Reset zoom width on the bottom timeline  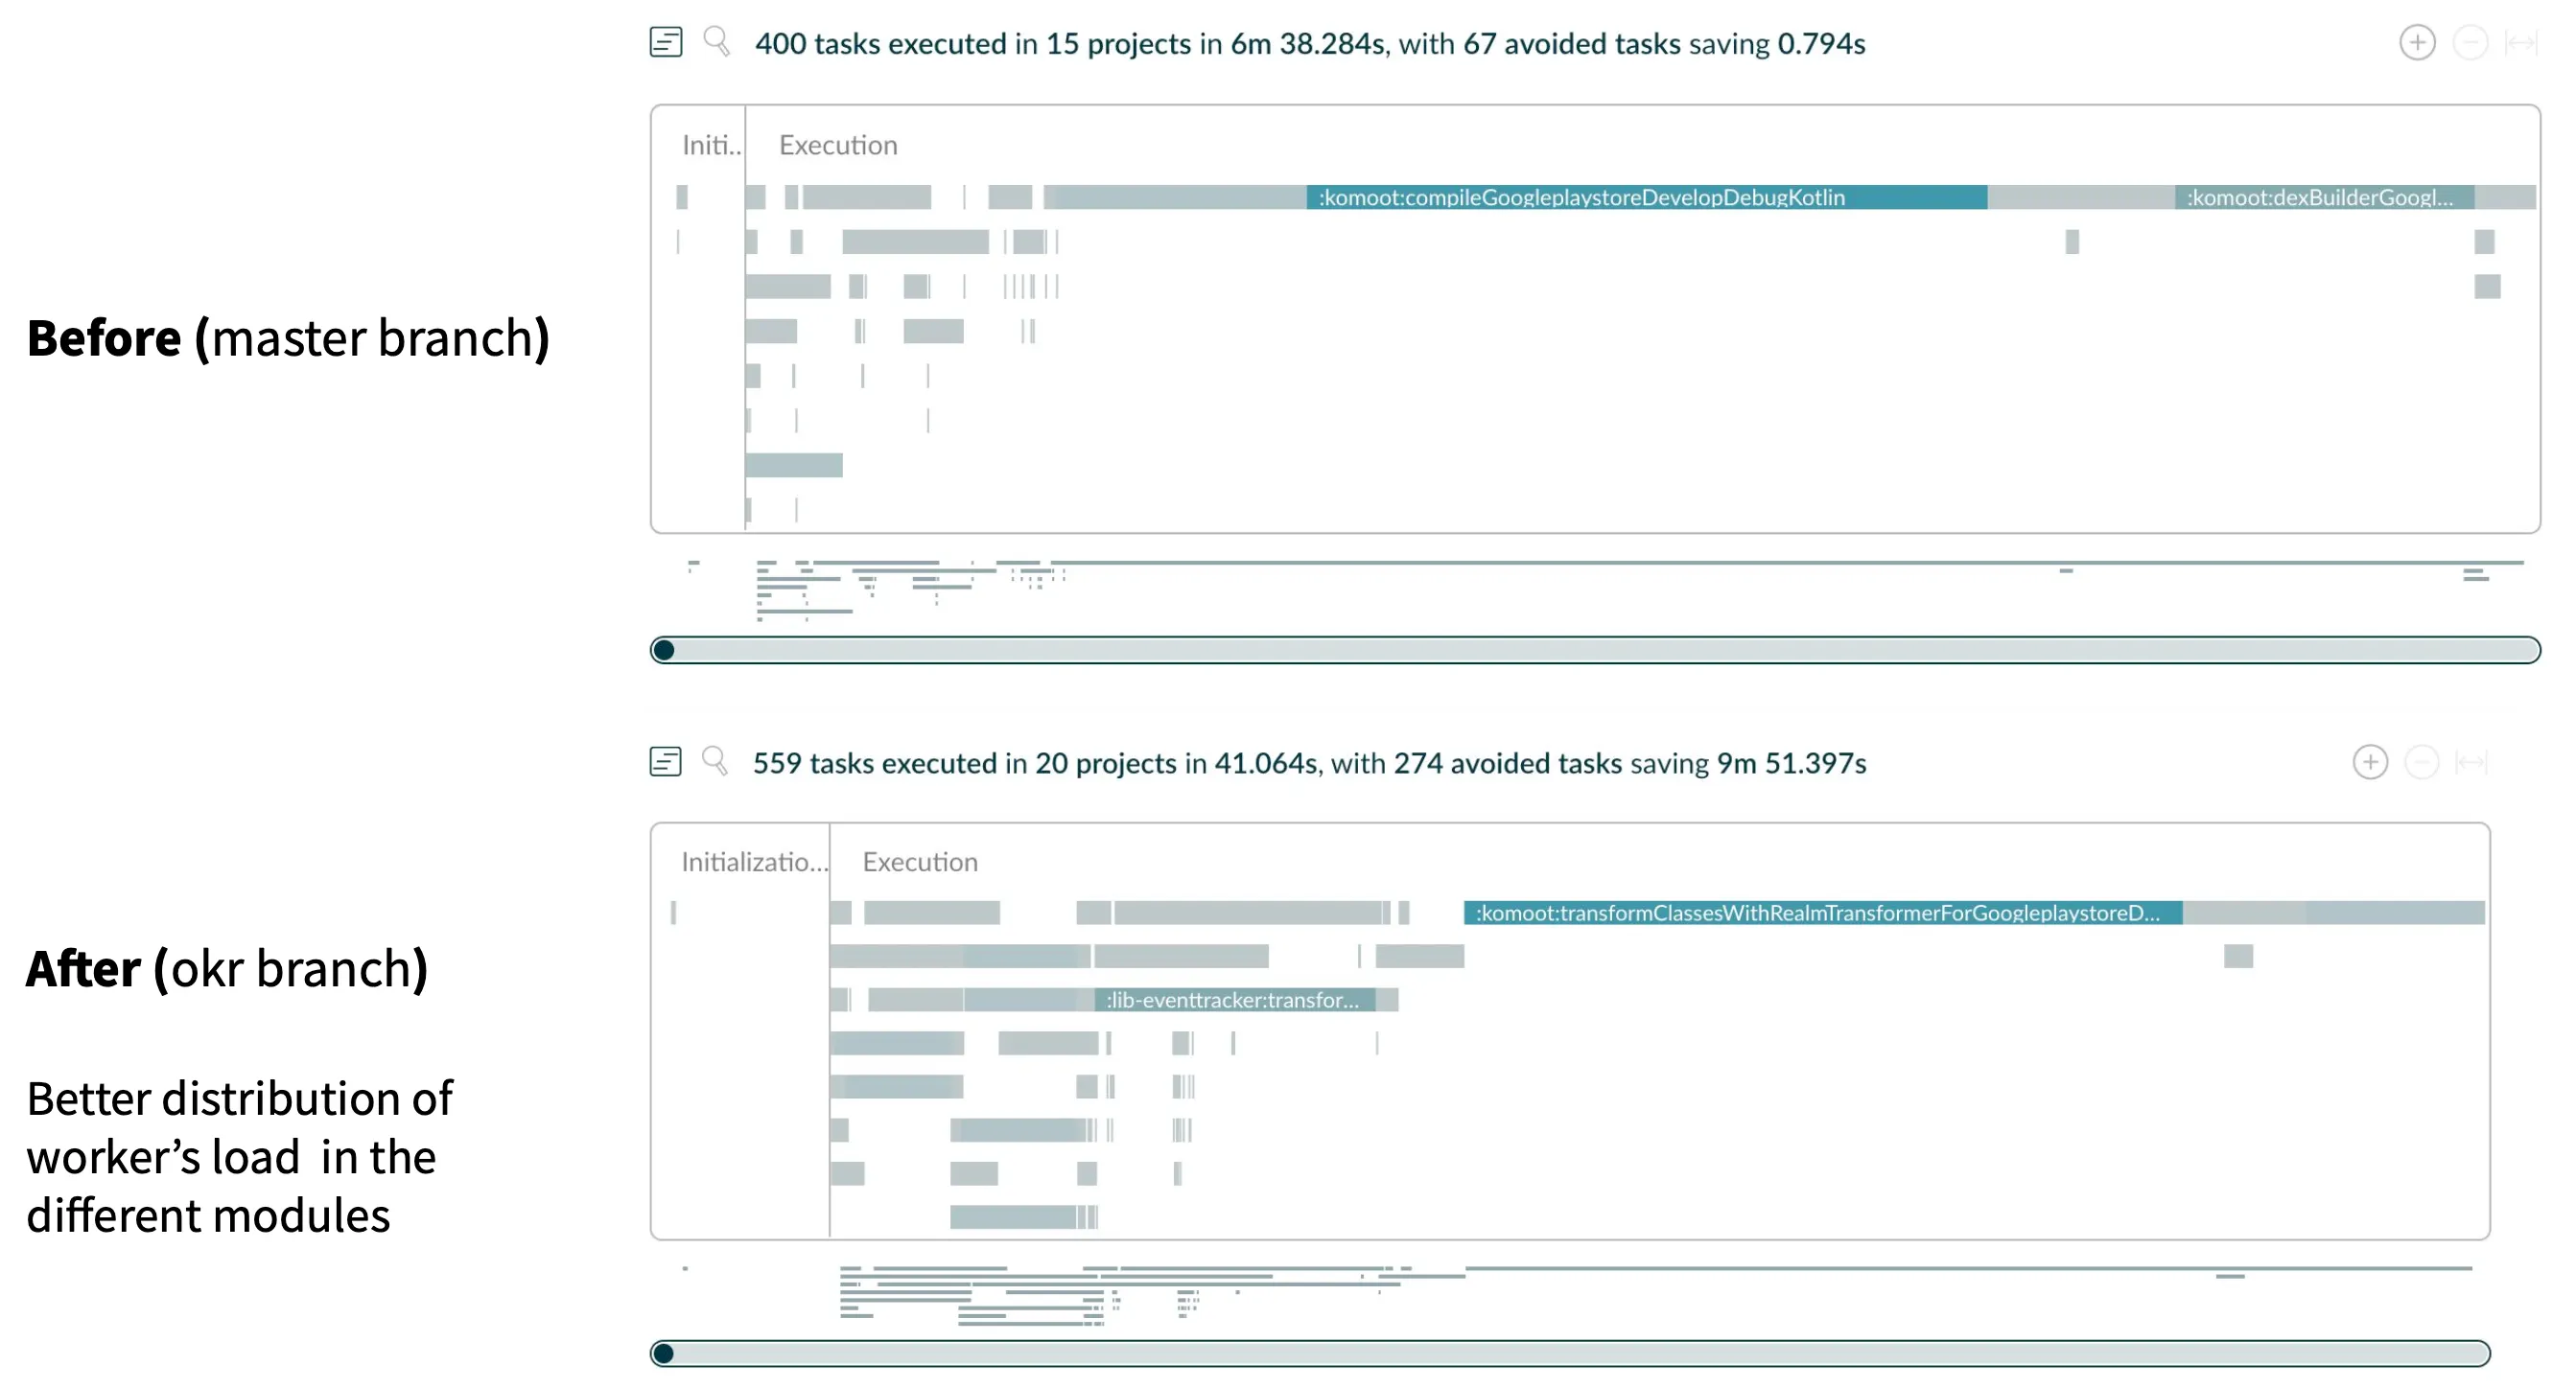[x=2471, y=762]
